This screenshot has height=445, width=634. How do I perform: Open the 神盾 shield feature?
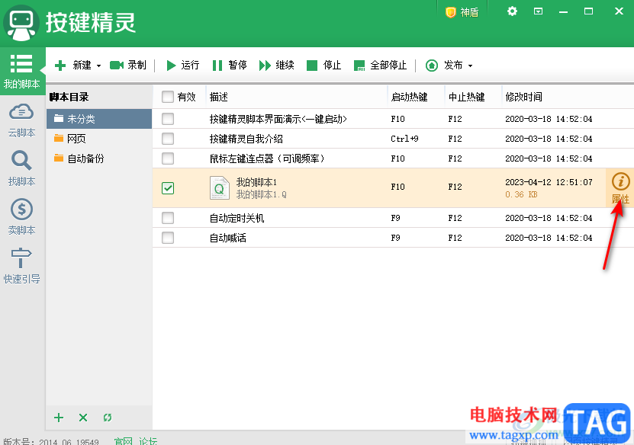(462, 12)
